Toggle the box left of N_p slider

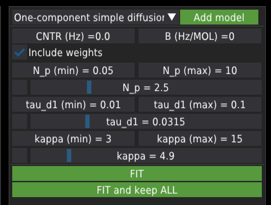pyautogui.click(x=20, y=87)
